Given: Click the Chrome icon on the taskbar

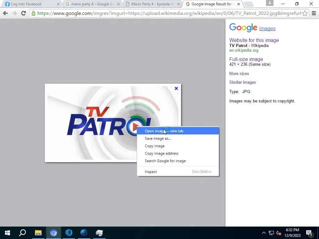Looking at the screenshot, I should click(54, 233).
